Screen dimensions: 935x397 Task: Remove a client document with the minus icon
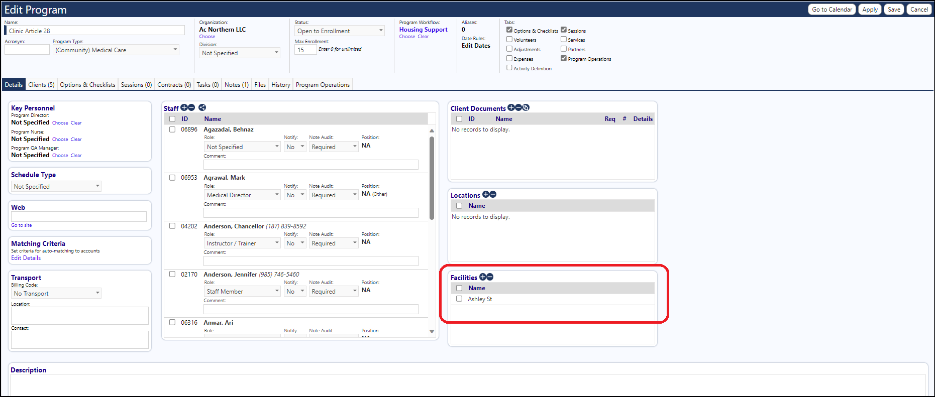click(x=518, y=107)
